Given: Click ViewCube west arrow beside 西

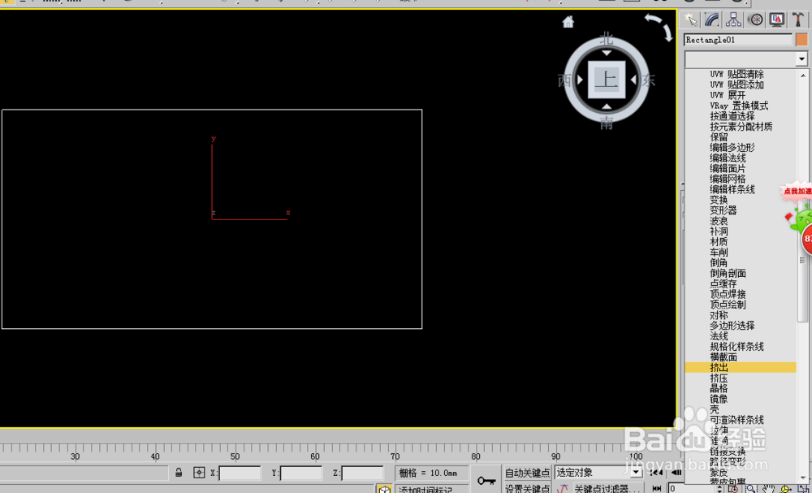Looking at the screenshot, I should [x=580, y=80].
